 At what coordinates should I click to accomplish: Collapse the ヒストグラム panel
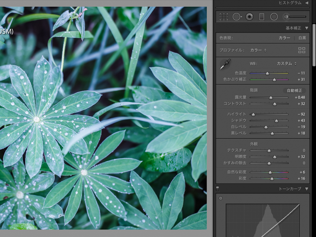(307, 3)
